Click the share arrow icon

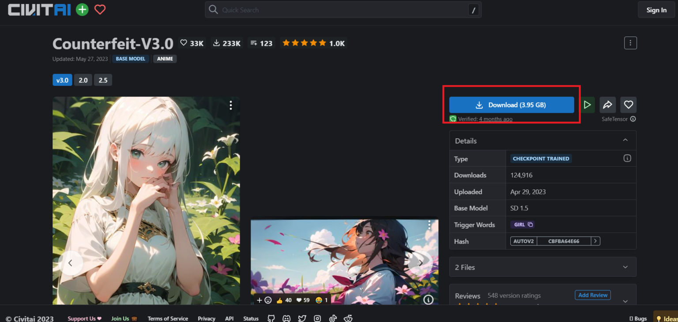coord(607,105)
